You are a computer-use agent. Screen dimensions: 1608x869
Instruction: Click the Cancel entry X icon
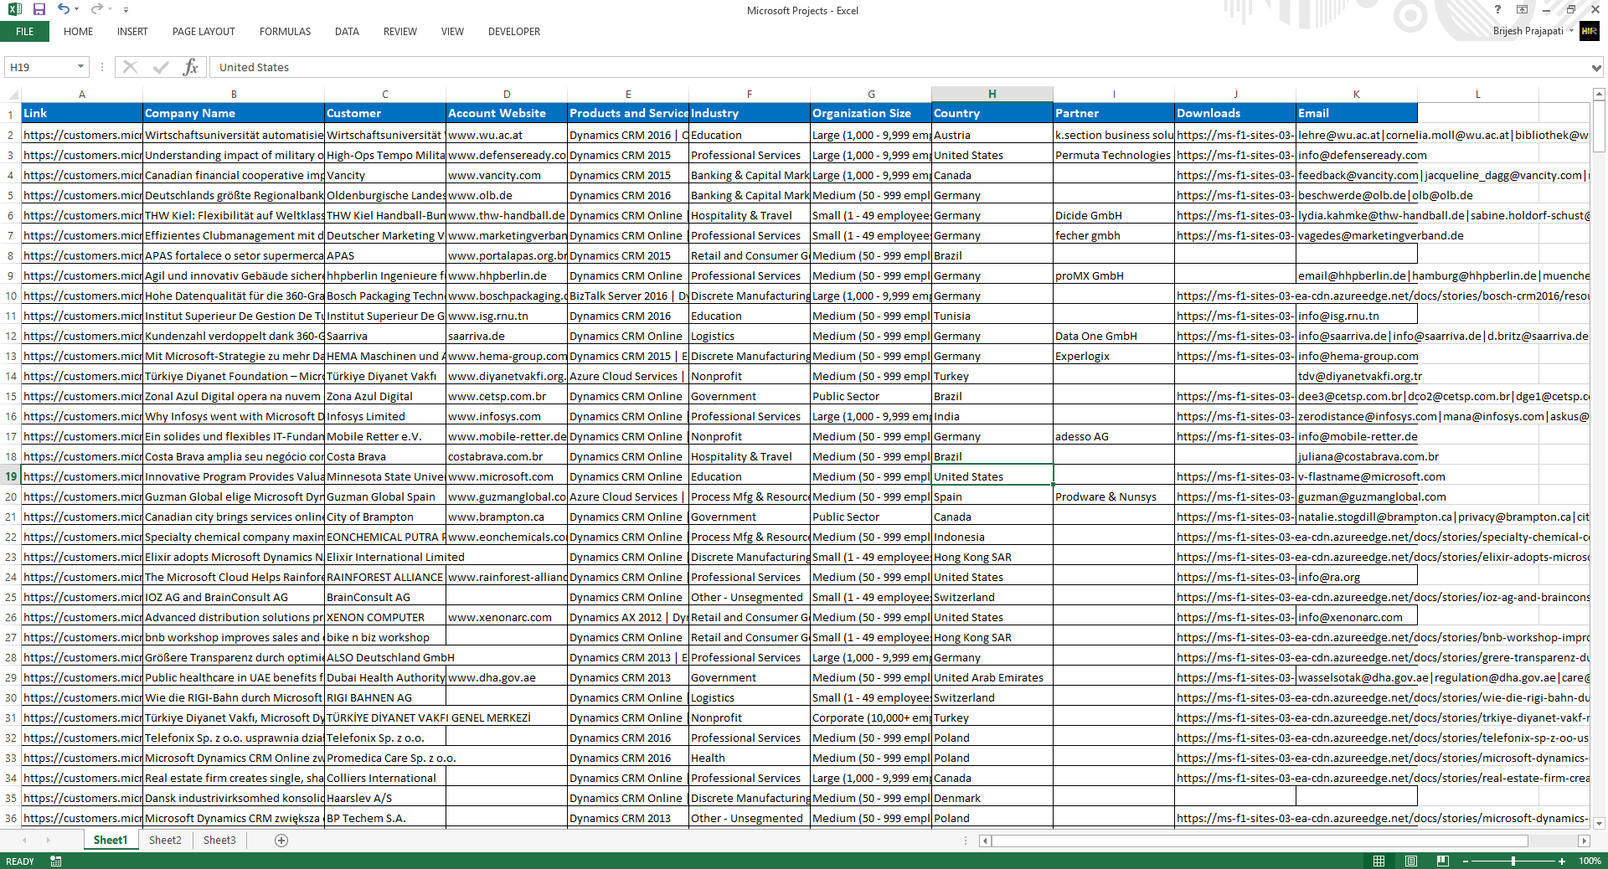coord(130,67)
